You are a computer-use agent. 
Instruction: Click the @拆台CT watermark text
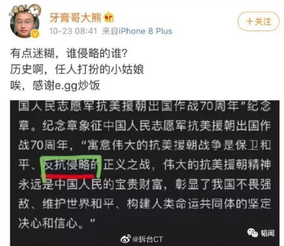point(148,239)
